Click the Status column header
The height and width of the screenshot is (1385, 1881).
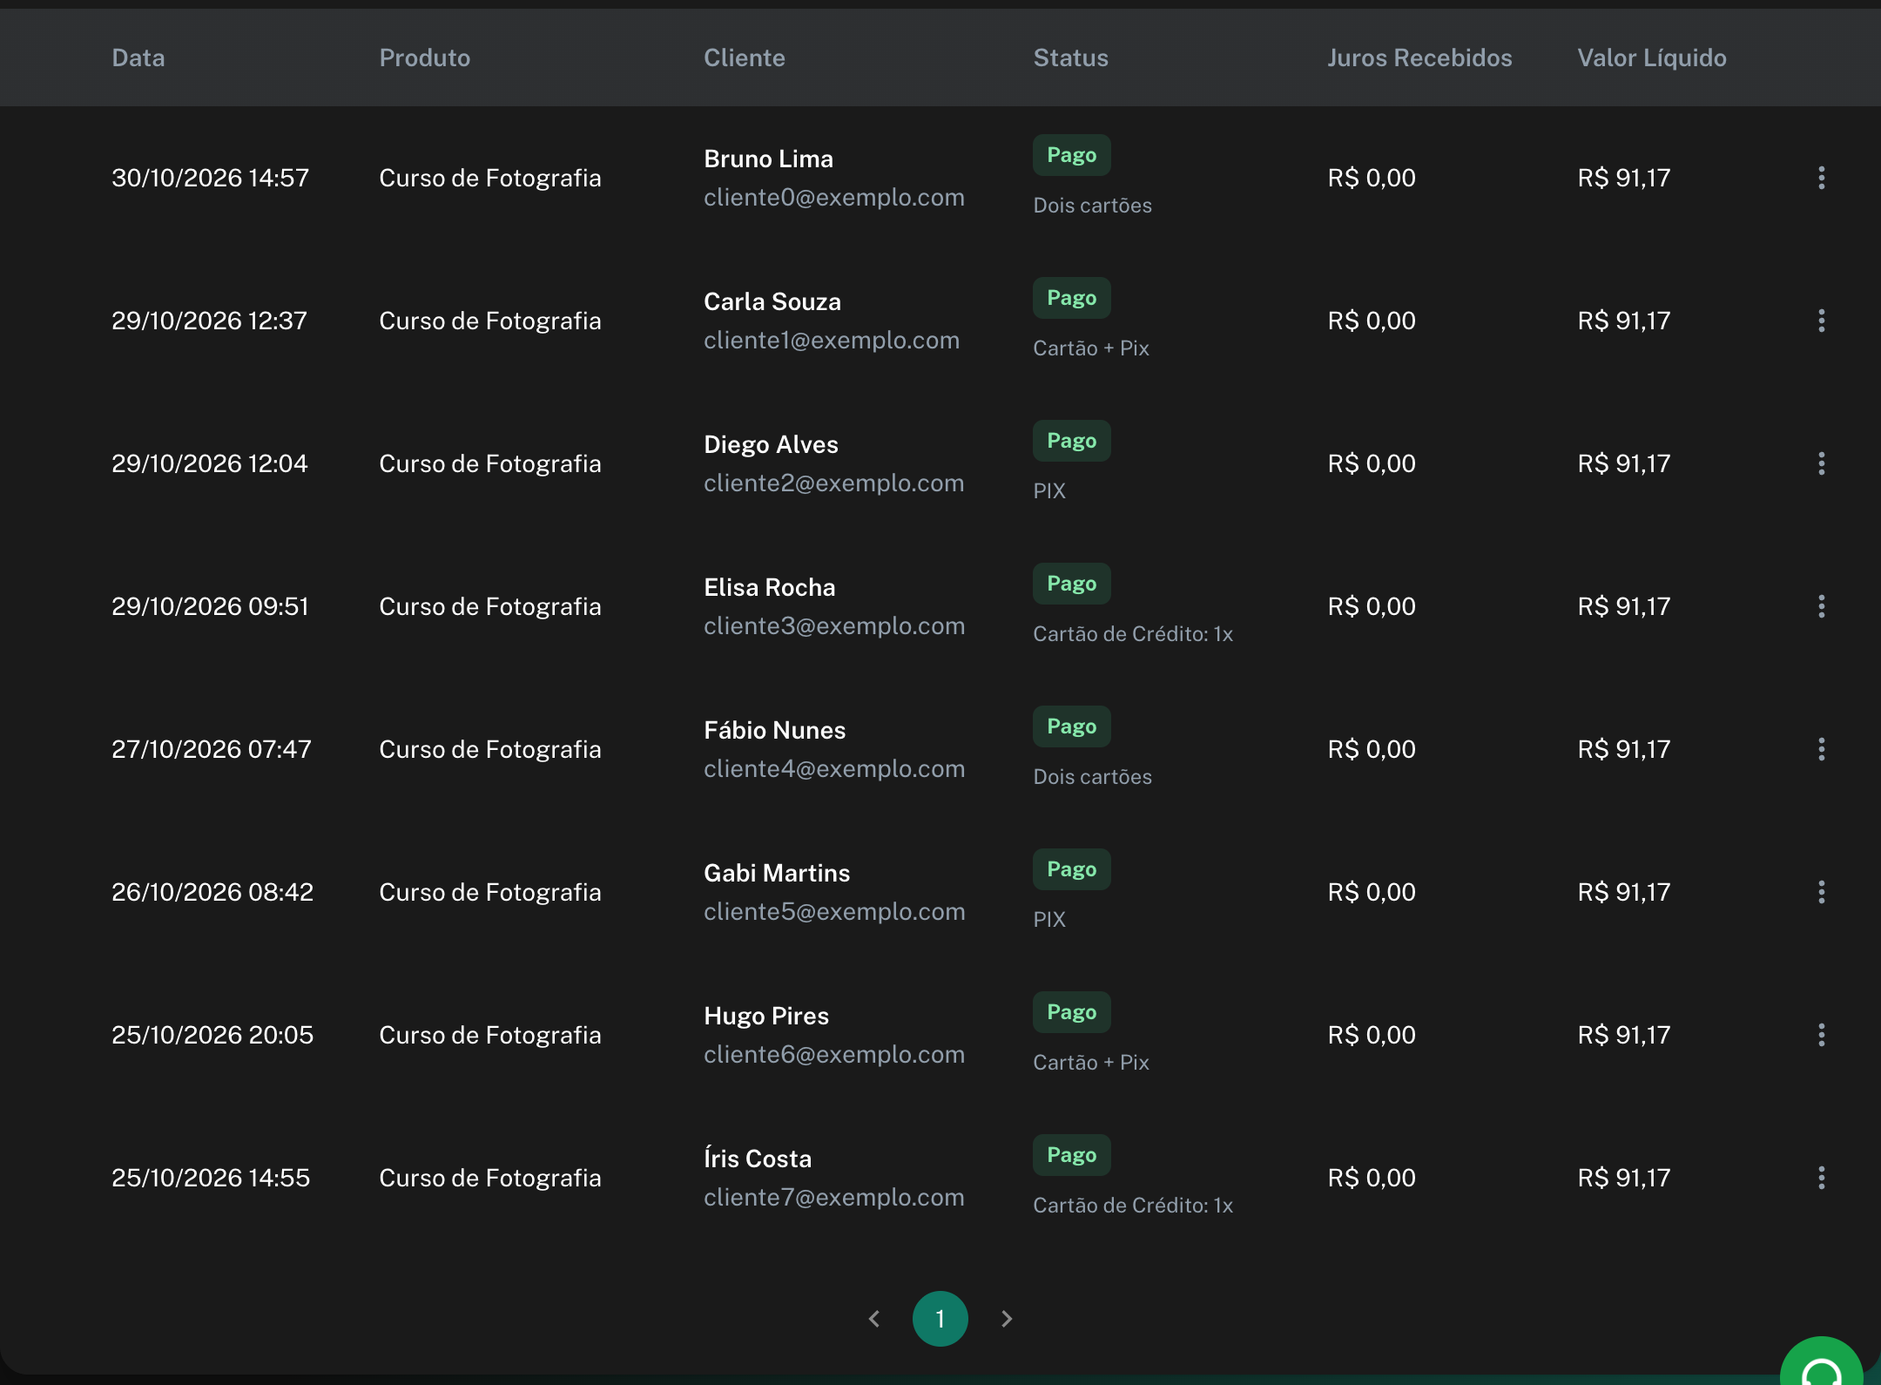click(1071, 57)
